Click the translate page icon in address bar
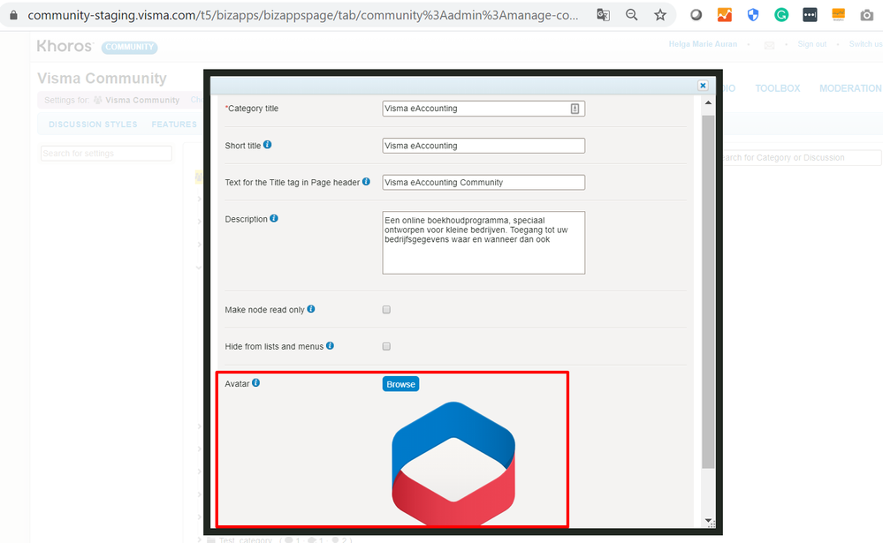The image size is (883, 543). [x=603, y=15]
